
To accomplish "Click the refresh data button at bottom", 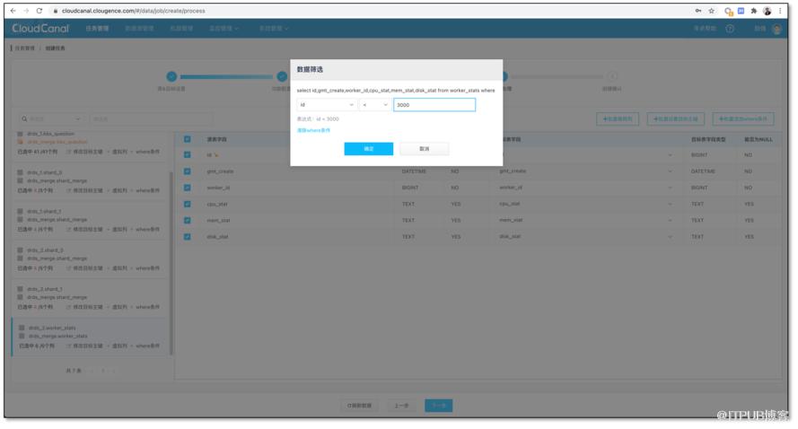I will point(360,406).
